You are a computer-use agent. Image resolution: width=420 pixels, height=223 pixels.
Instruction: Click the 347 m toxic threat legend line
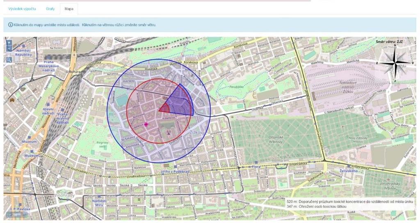tap(316, 206)
